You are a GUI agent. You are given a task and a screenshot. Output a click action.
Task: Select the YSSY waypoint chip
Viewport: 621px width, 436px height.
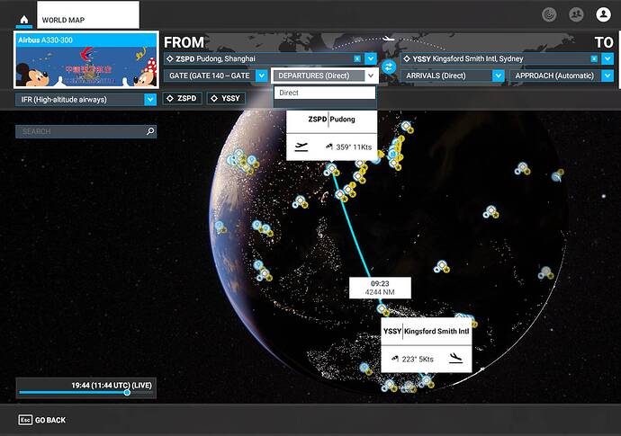click(226, 99)
